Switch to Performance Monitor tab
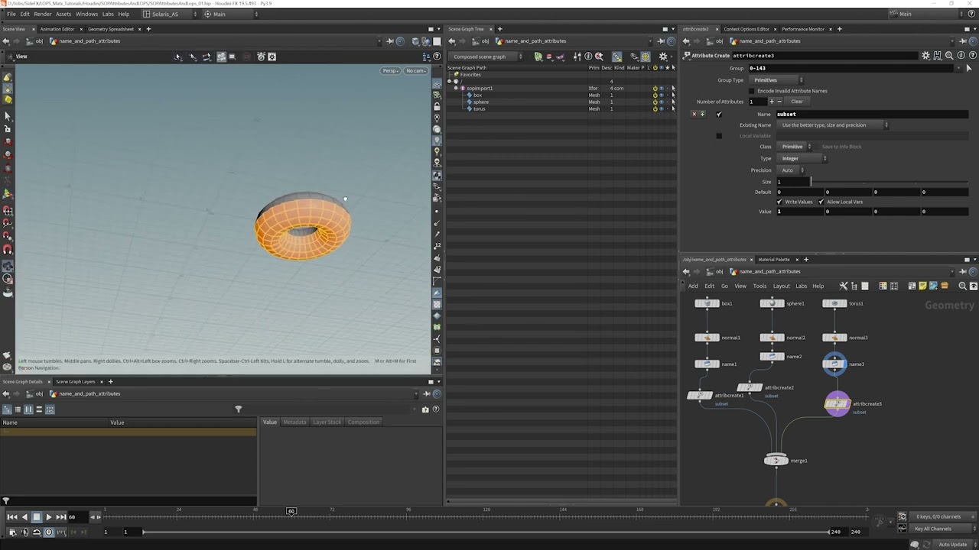This screenshot has height=550, width=979. click(x=803, y=29)
